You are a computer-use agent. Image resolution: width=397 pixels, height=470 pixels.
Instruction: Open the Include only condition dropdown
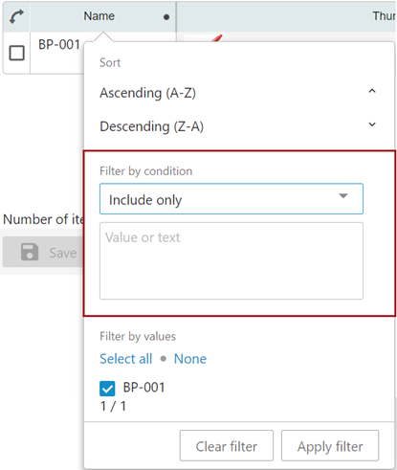(x=232, y=199)
